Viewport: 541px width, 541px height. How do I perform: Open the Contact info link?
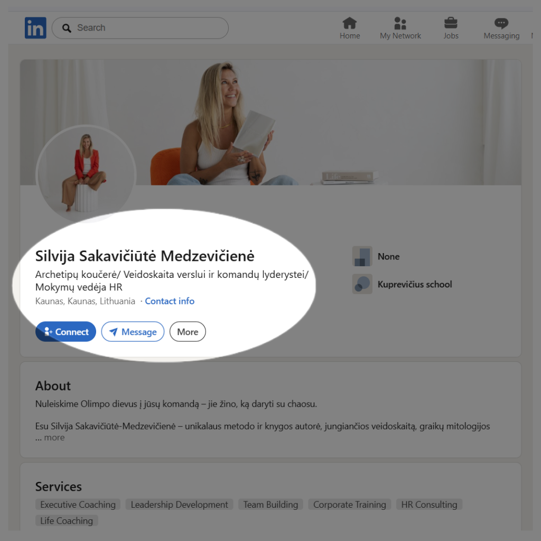point(170,301)
